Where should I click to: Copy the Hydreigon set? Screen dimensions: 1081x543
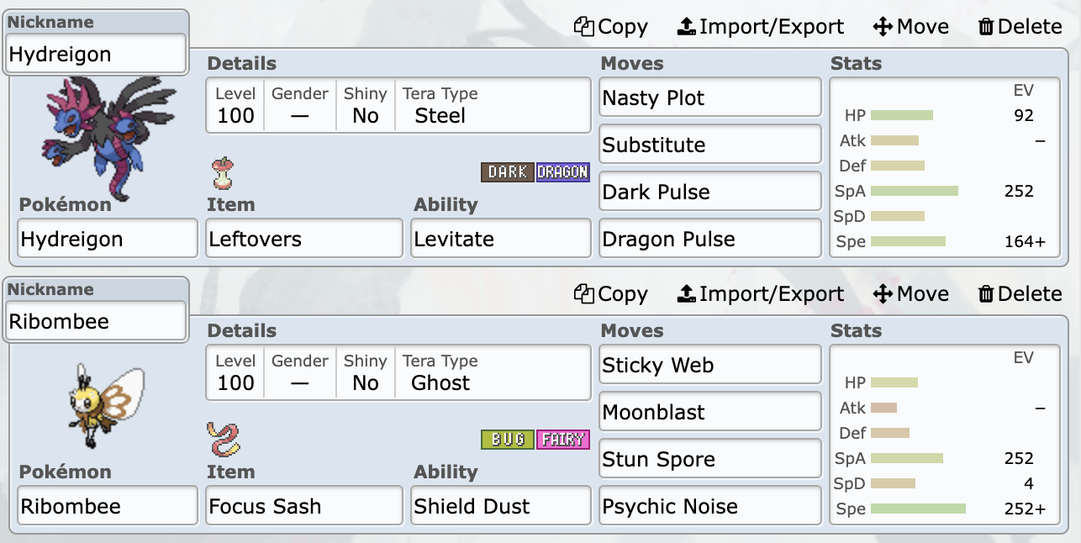611,27
